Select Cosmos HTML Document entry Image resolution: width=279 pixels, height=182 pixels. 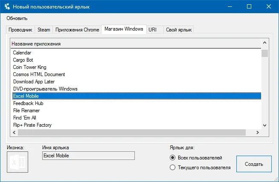[x=137, y=74]
